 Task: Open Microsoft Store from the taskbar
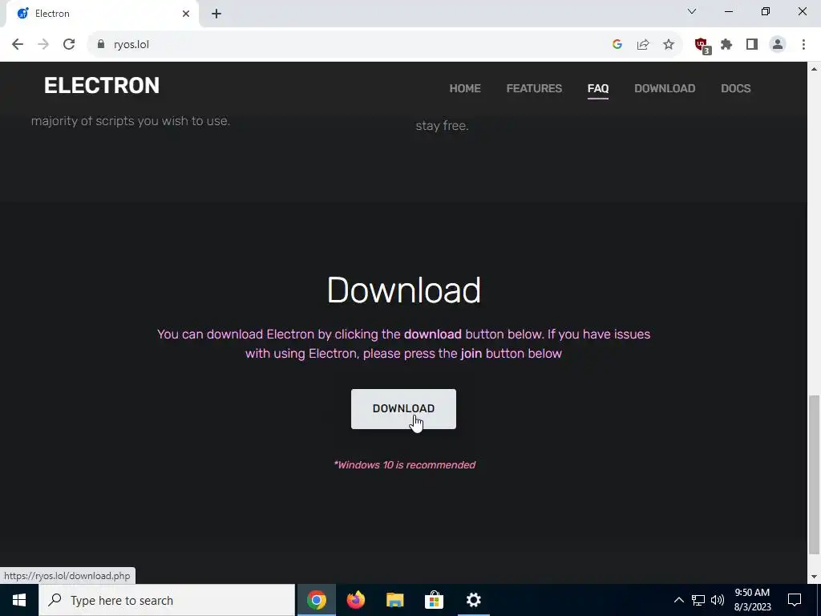(434, 600)
